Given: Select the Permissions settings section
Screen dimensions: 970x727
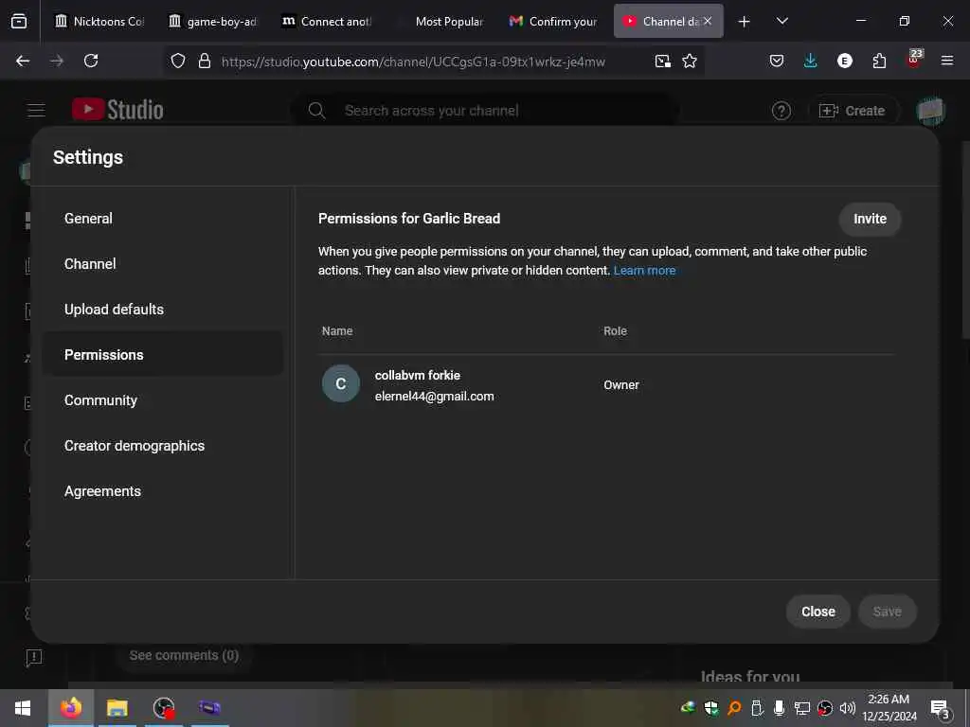Looking at the screenshot, I should pyautogui.click(x=163, y=355).
